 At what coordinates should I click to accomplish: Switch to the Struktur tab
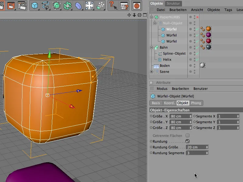173,3
